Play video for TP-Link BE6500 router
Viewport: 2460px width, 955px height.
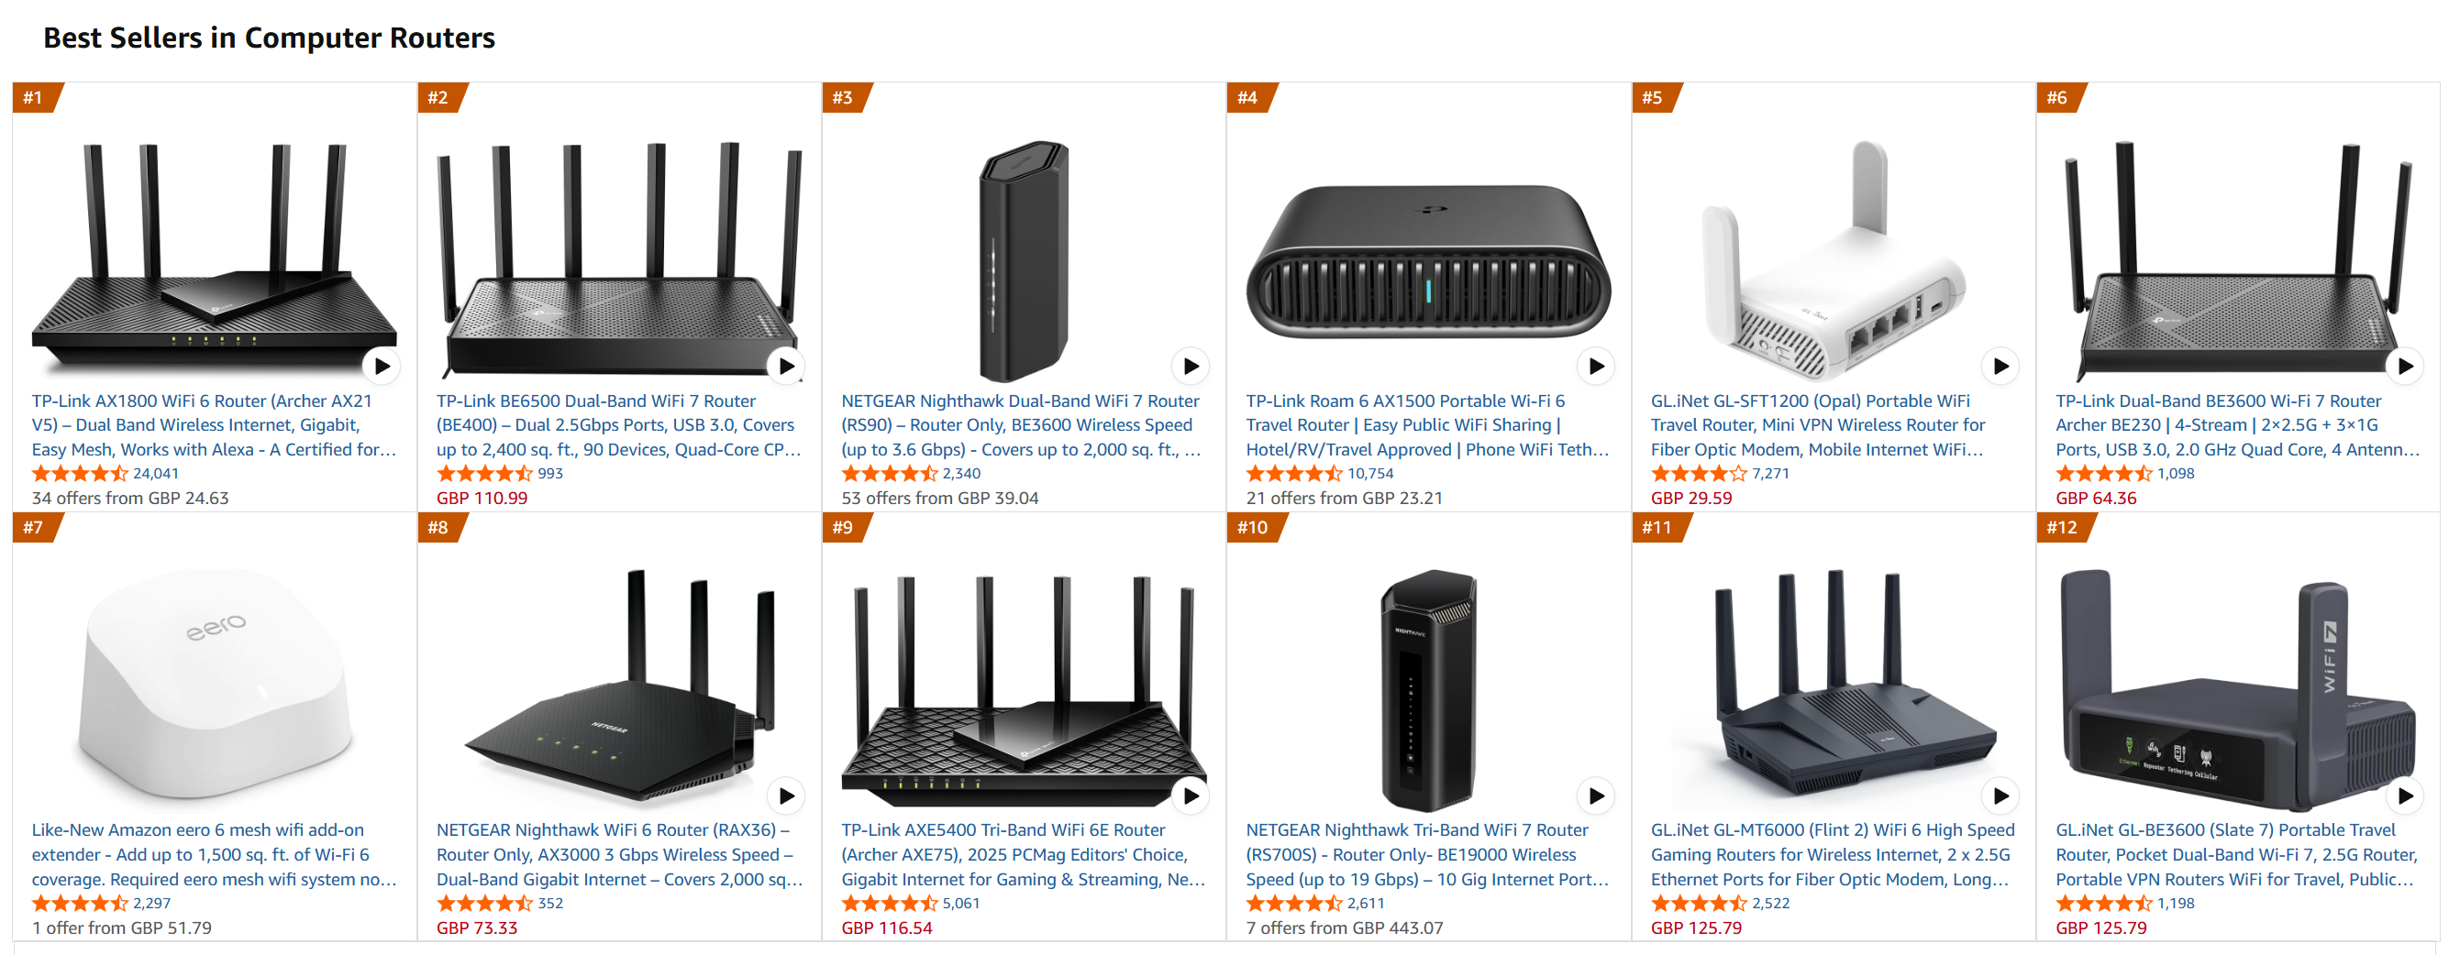click(x=786, y=366)
